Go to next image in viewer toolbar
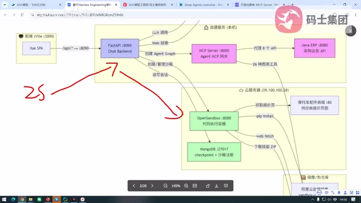The image size is (361, 203). [152, 186]
